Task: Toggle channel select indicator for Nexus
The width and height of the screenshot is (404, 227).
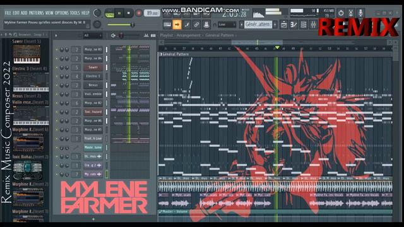Action: [x=107, y=85]
